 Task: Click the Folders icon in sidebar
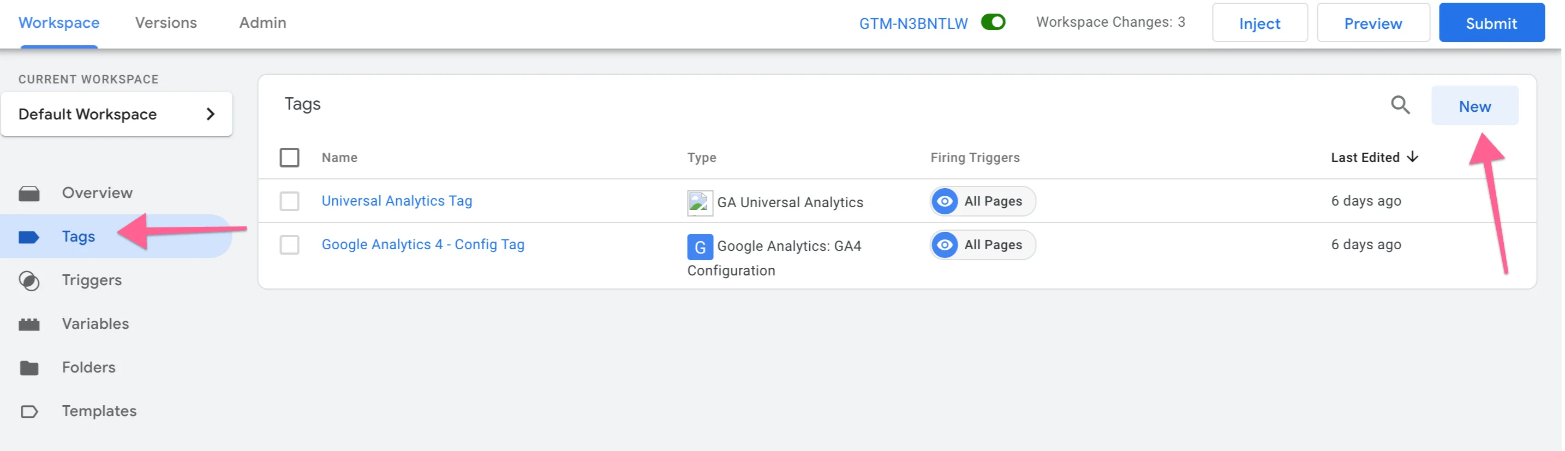29,368
